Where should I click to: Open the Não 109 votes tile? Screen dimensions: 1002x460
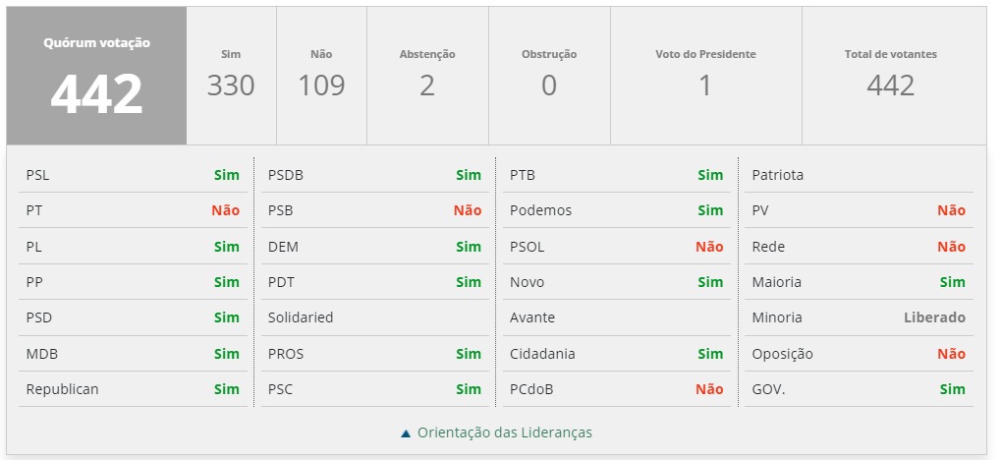[322, 77]
